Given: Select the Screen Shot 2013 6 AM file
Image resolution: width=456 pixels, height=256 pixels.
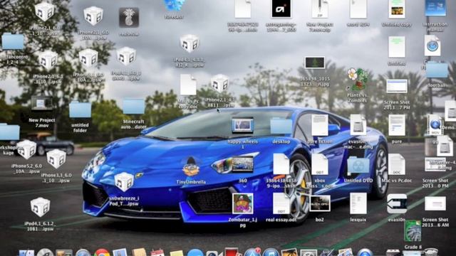Looking at the screenshot, I should pyautogui.click(x=435, y=203).
